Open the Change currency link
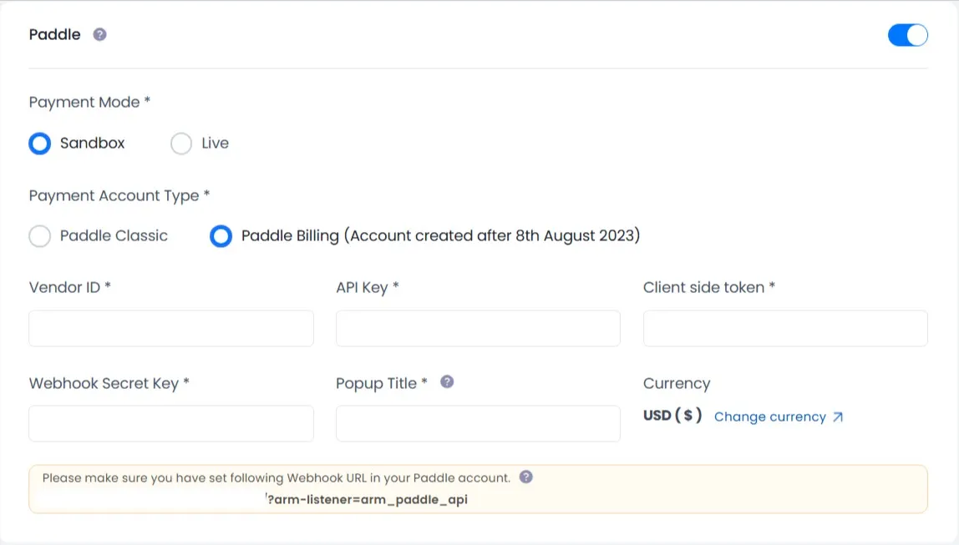 (x=769, y=416)
